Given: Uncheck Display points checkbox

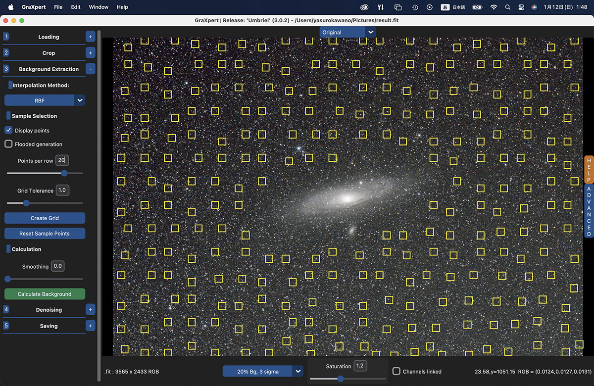Looking at the screenshot, I should tap(8, 130).
